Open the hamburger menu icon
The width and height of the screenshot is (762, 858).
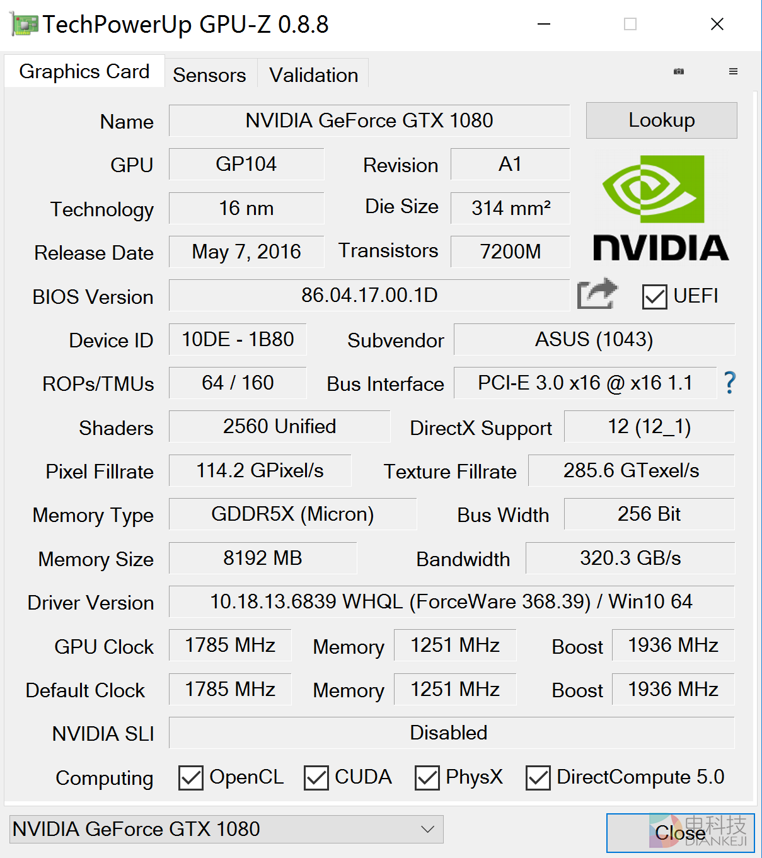click(x=733, y=71)
